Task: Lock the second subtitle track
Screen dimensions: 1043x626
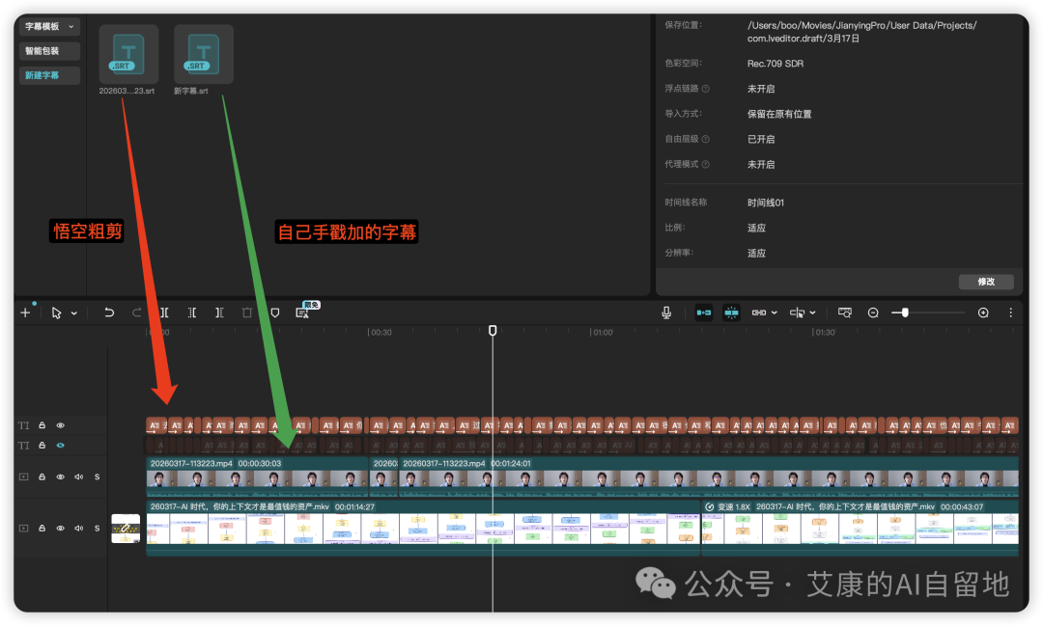Action: pos(42,446)
